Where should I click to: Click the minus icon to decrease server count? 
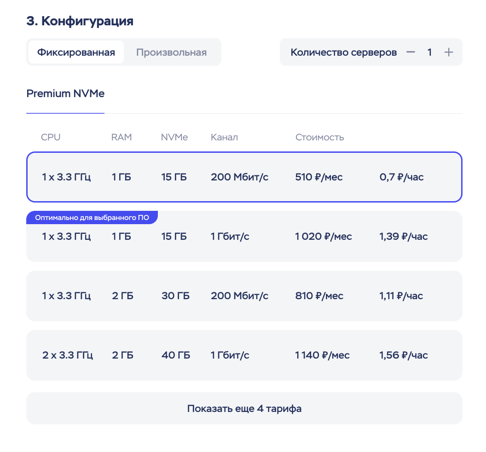click(411, 52)
